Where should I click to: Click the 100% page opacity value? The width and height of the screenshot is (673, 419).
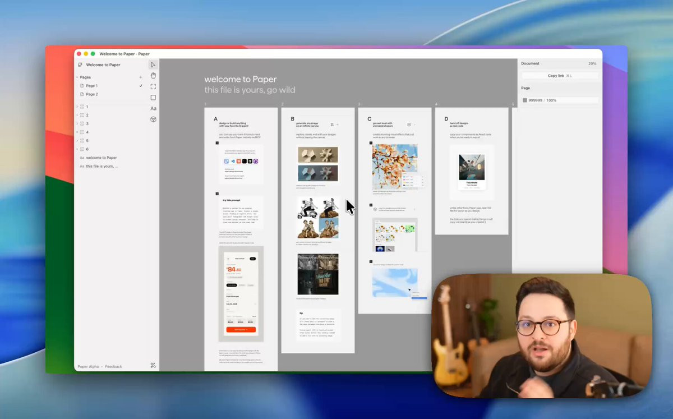[551, 100]
